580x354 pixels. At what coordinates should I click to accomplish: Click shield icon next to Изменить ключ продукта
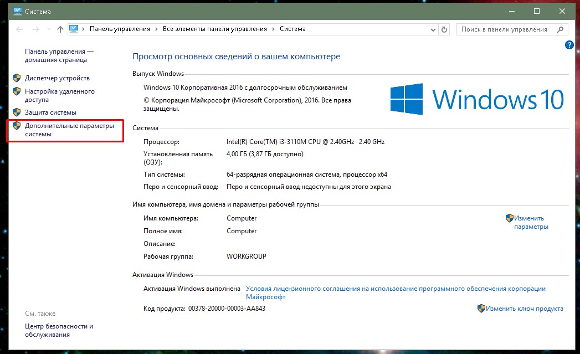click(x=481, y=309)
